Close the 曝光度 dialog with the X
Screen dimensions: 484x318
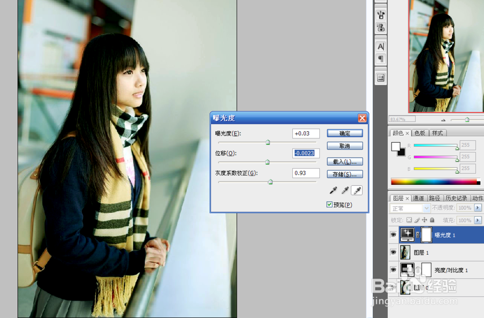tap(362, 118)
